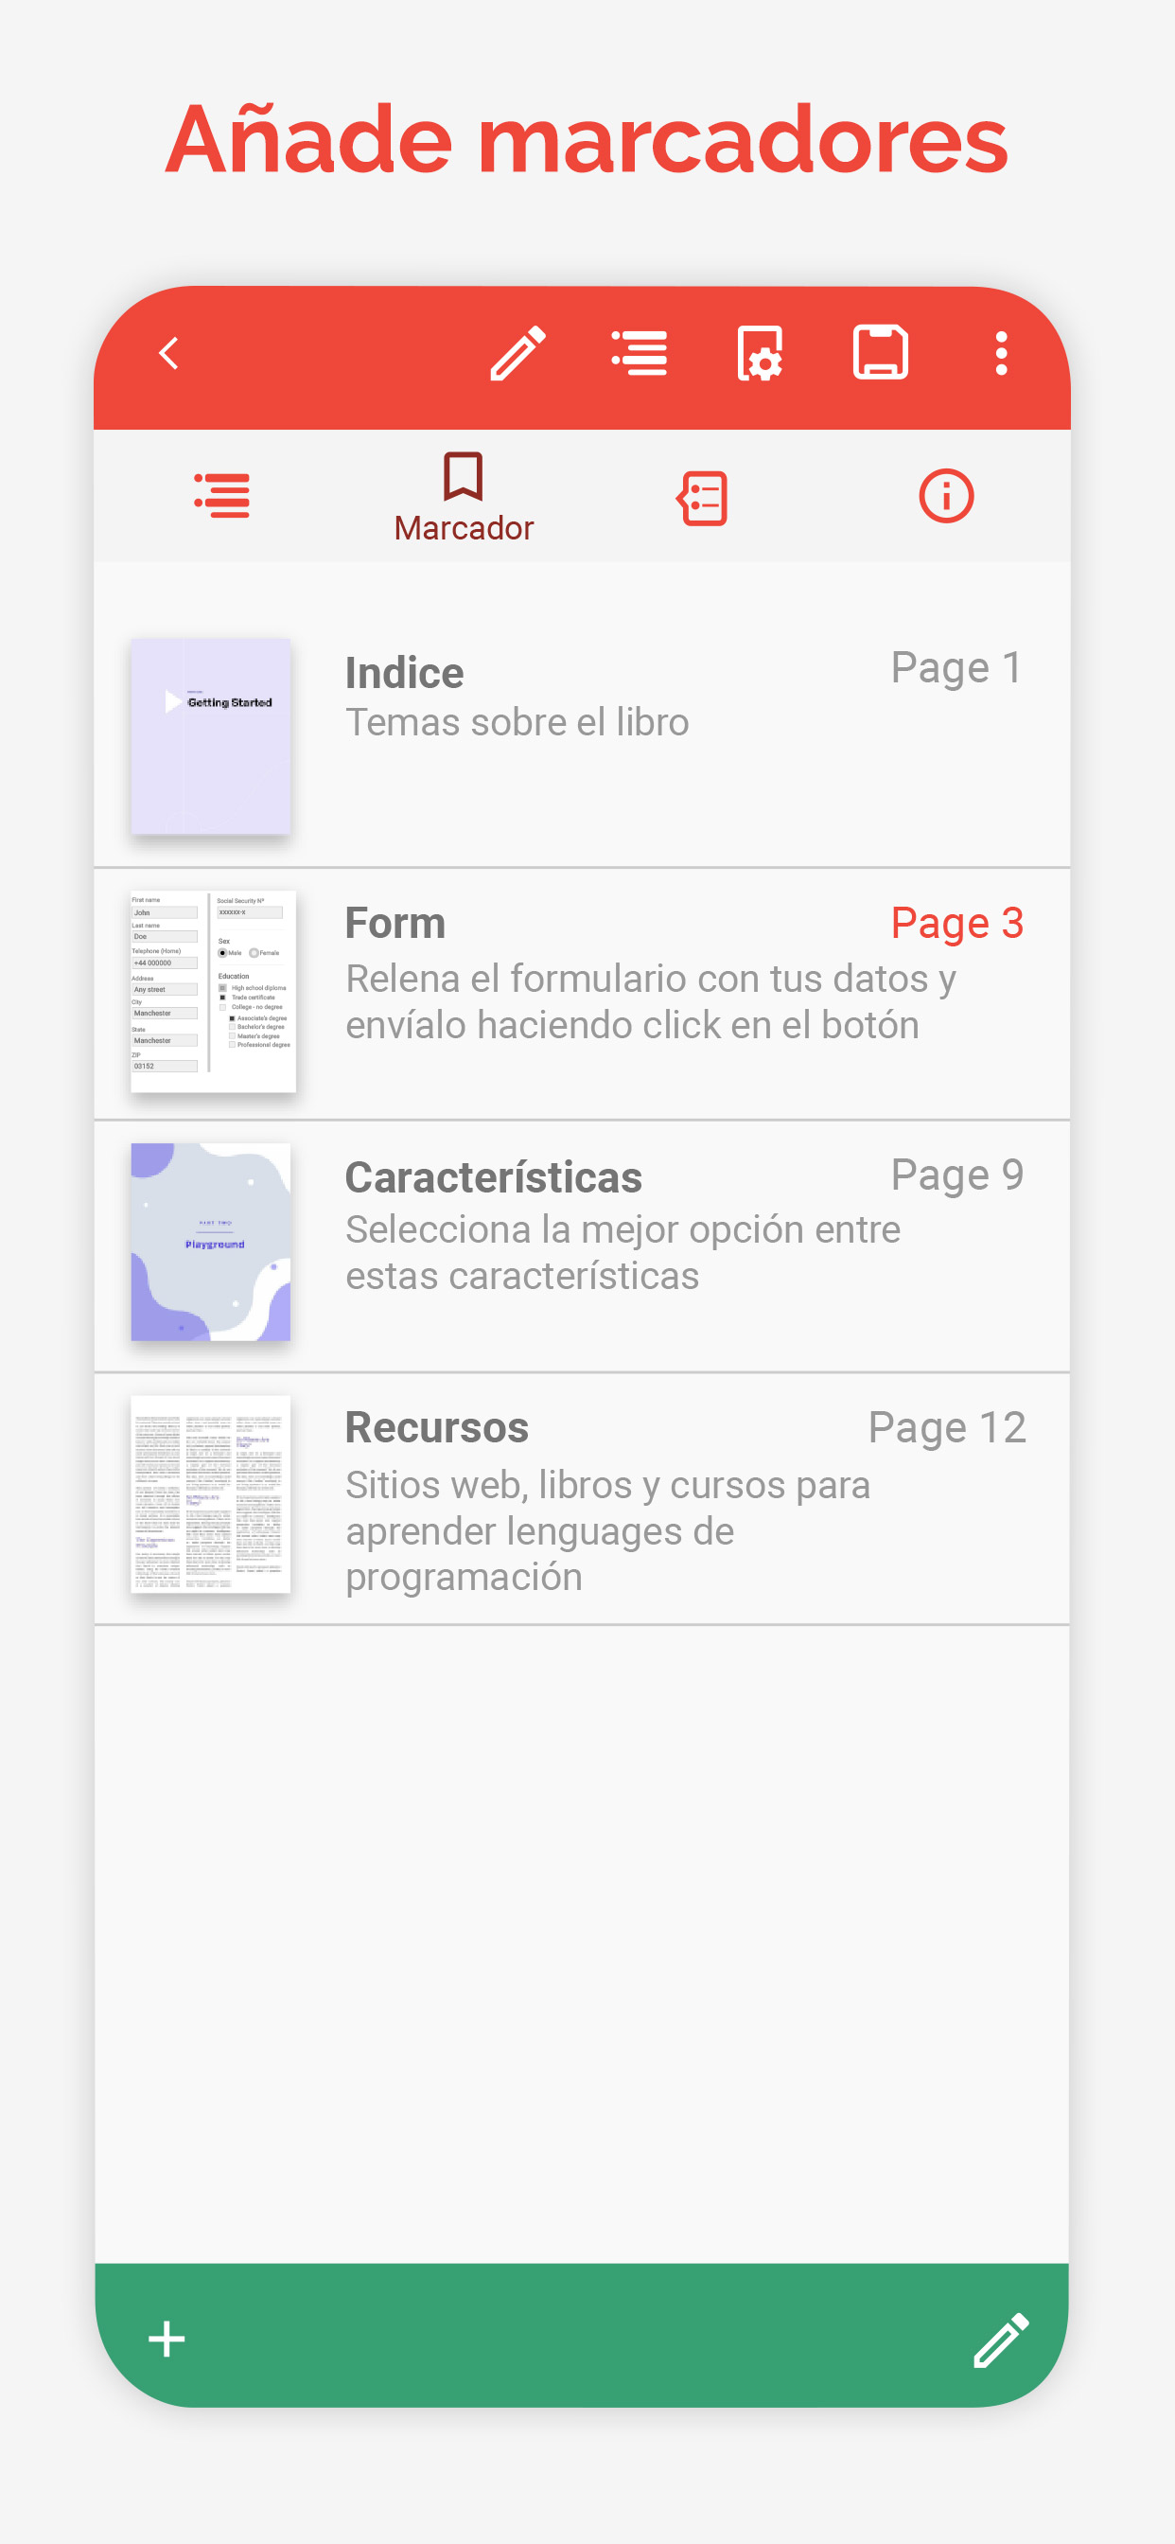Open the three-dot overflow menu
The width and height of the screenshot is (1175, 2544).
1001,353
